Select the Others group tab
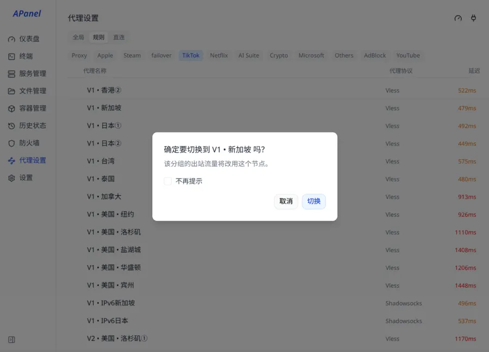The image size is (489, 352). 344,55
